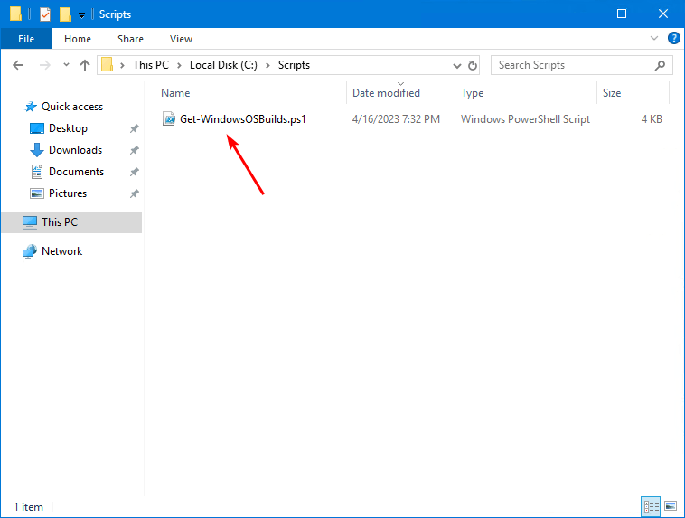Click the New Folder icon in title bar

[x=65, y=14]
